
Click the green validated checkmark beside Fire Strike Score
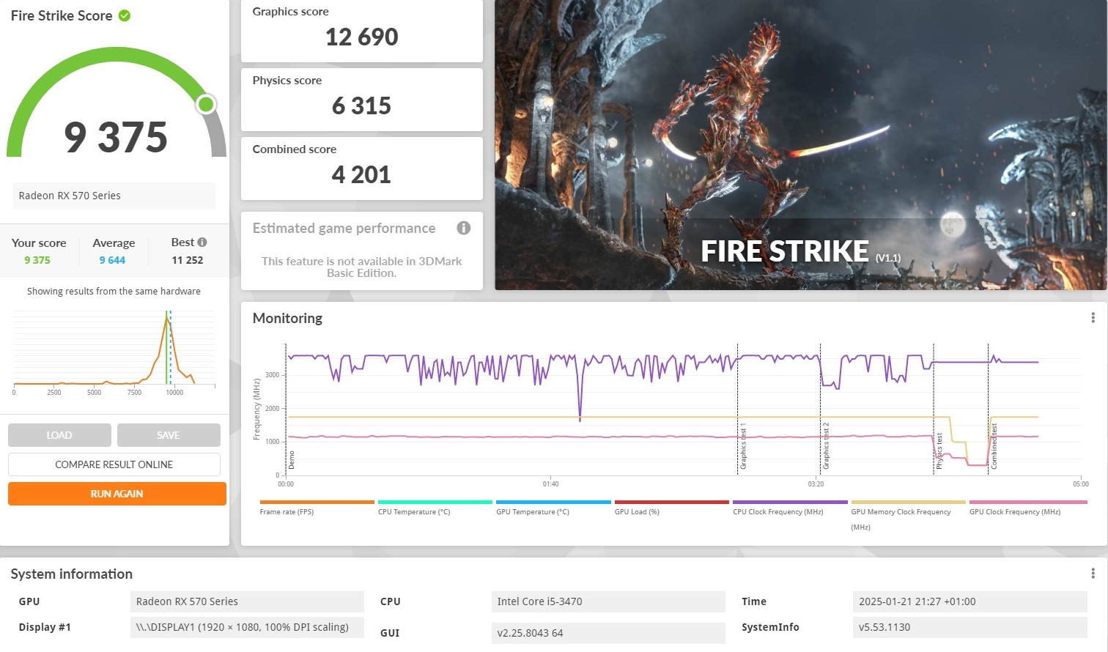coord(125,15)
